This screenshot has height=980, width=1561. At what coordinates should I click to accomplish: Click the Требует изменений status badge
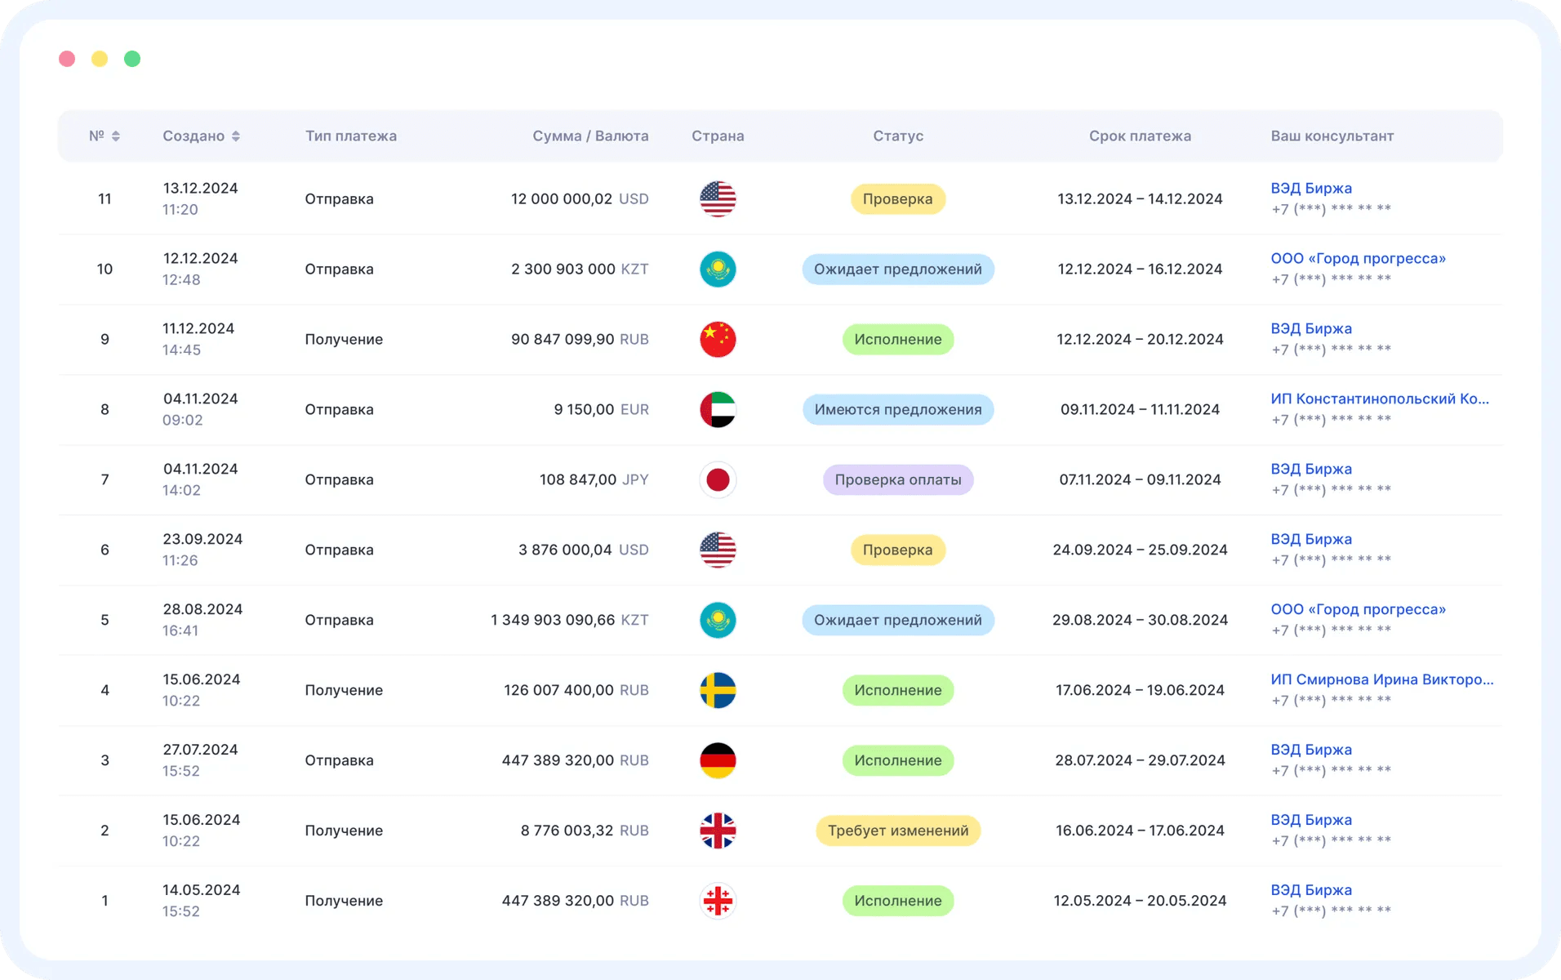(x=898, y=831)
